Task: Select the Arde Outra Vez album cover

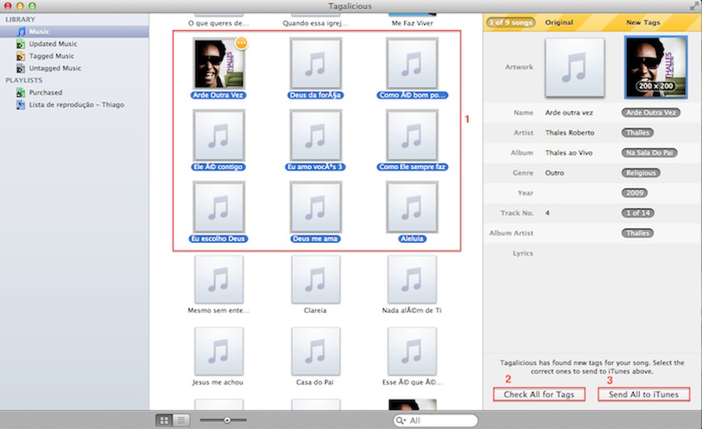Action: point(218,63)
